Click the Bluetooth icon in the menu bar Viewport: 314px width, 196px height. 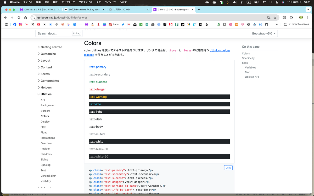click(241, 2)
